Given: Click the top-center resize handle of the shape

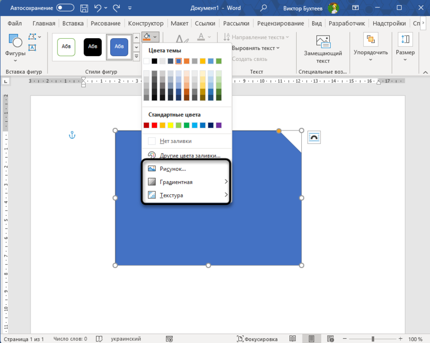Looking at the screenshot, I should 208,130.
